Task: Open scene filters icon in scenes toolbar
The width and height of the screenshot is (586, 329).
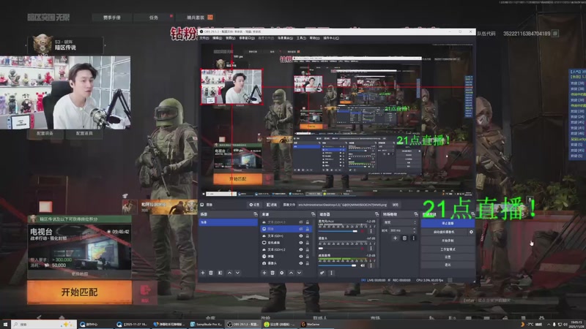Action: (220, 273)
